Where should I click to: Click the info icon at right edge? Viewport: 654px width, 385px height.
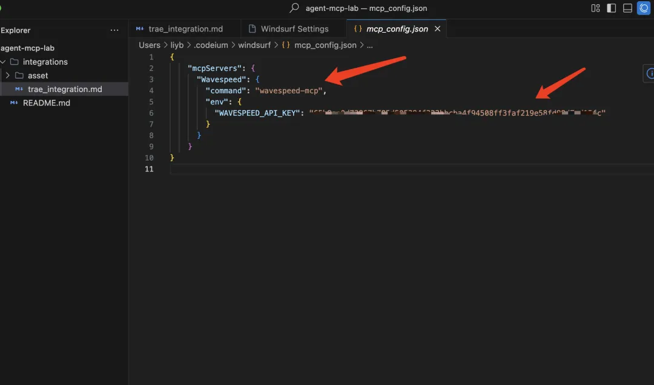(x=649, y=73)
